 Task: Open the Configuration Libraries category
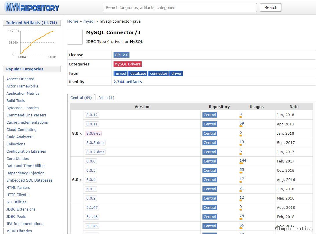26,151
